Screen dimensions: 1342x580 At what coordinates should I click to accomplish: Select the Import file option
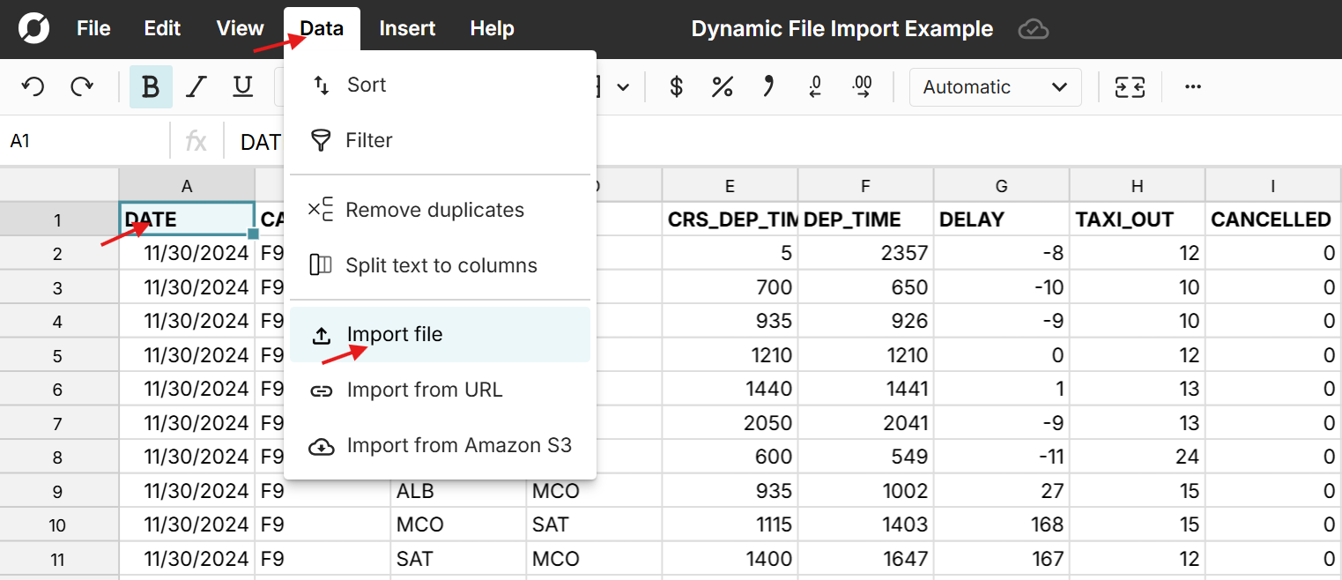(x=394, y=334)
